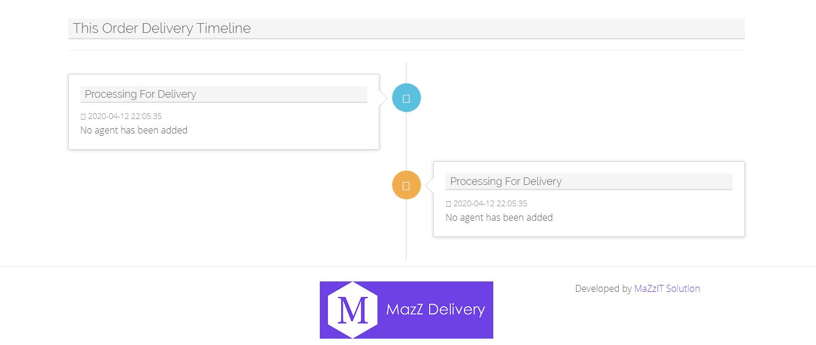Click the clock icon in the blue marker's card

click(83, 117)
